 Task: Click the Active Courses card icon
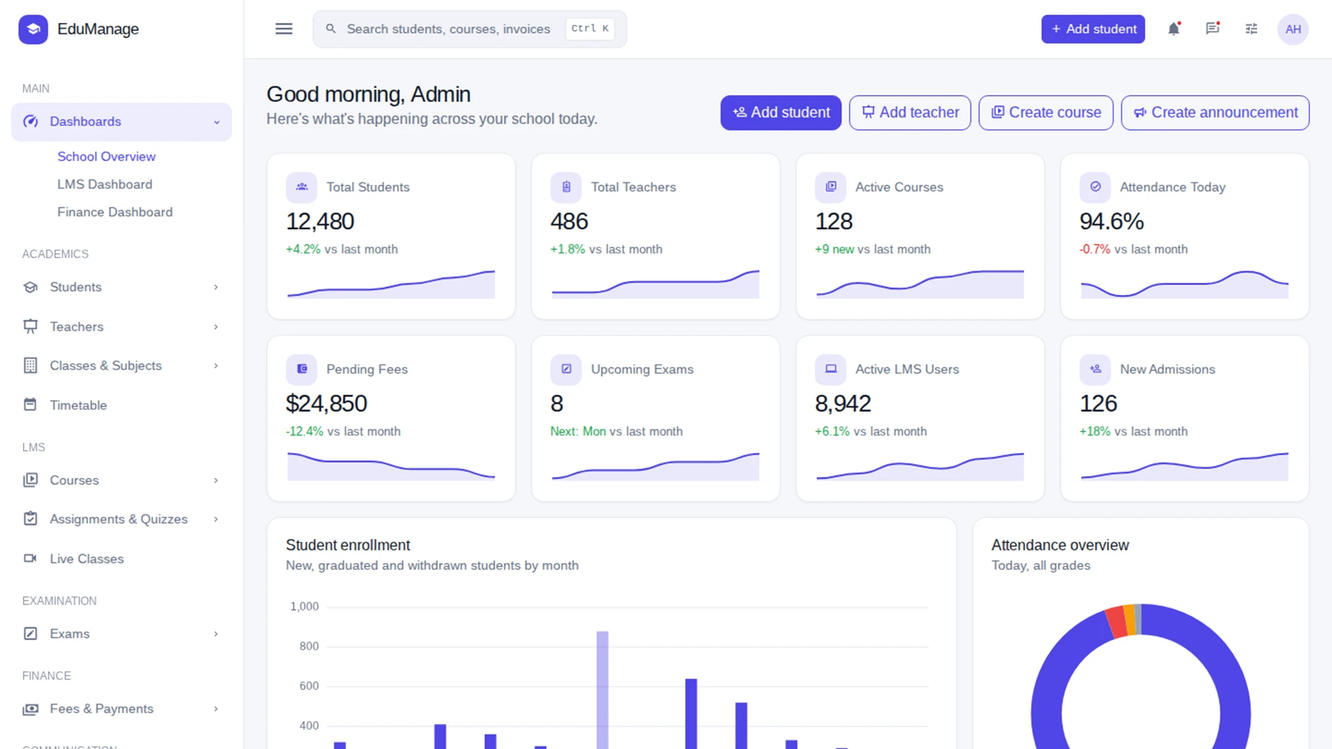click(830, 187)
